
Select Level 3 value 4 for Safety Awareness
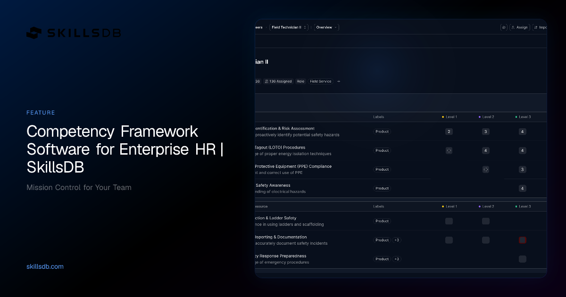point(523,188)
